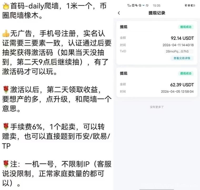Open the 92.14 USDT withdrawal record
The height and width of the screenshot is (190, 200).
[157, 43]
